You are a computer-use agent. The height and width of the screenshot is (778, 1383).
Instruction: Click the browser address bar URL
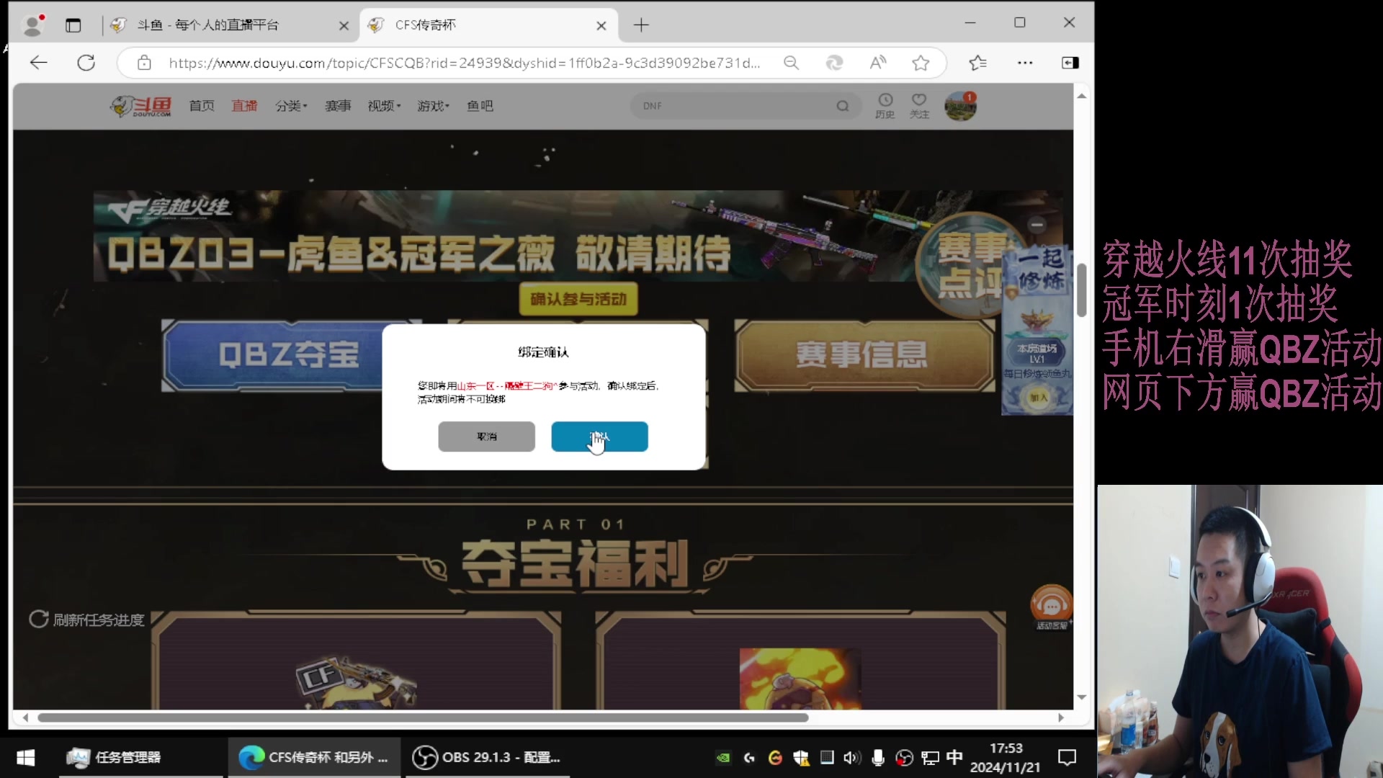pyautogui.click(x=465, y=63)
